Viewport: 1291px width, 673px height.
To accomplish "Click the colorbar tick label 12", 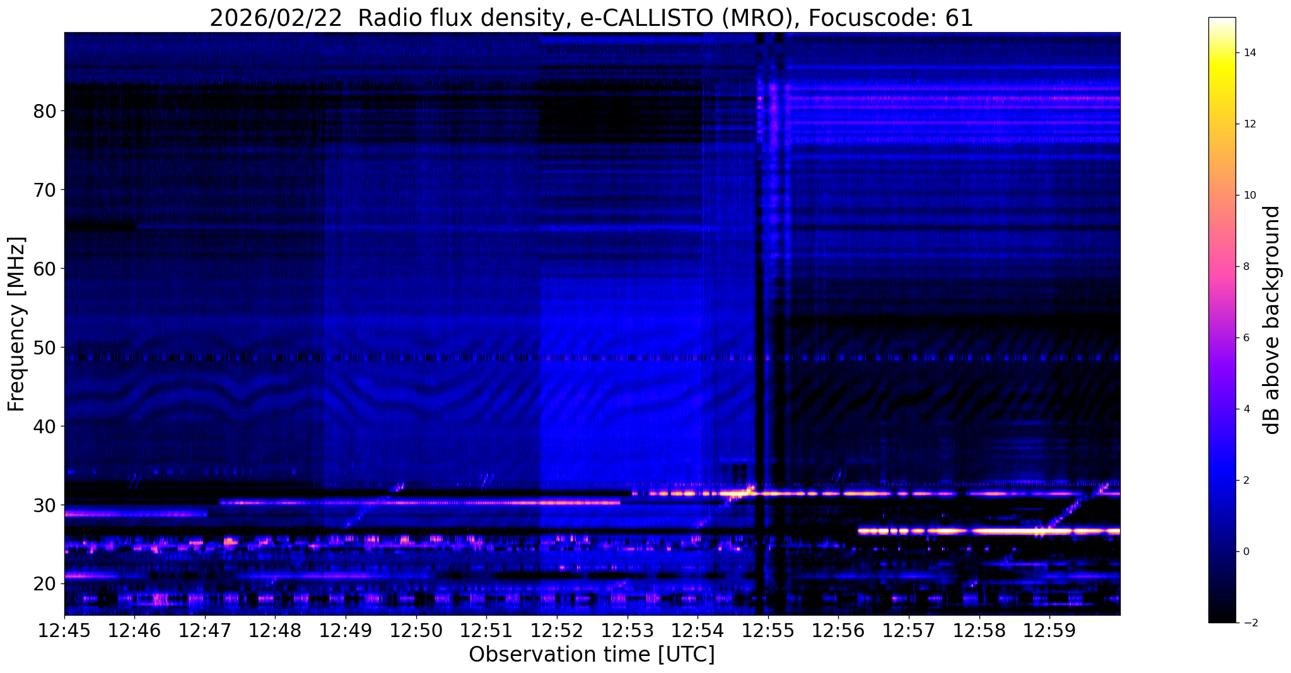I will (x=1249, y=124).
